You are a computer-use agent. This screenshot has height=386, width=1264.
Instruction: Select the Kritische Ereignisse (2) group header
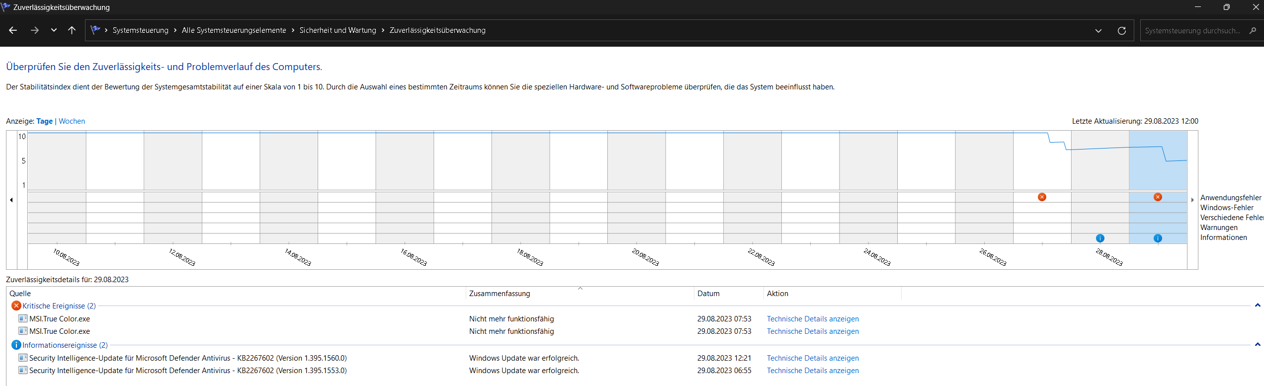tap(59, 306)
